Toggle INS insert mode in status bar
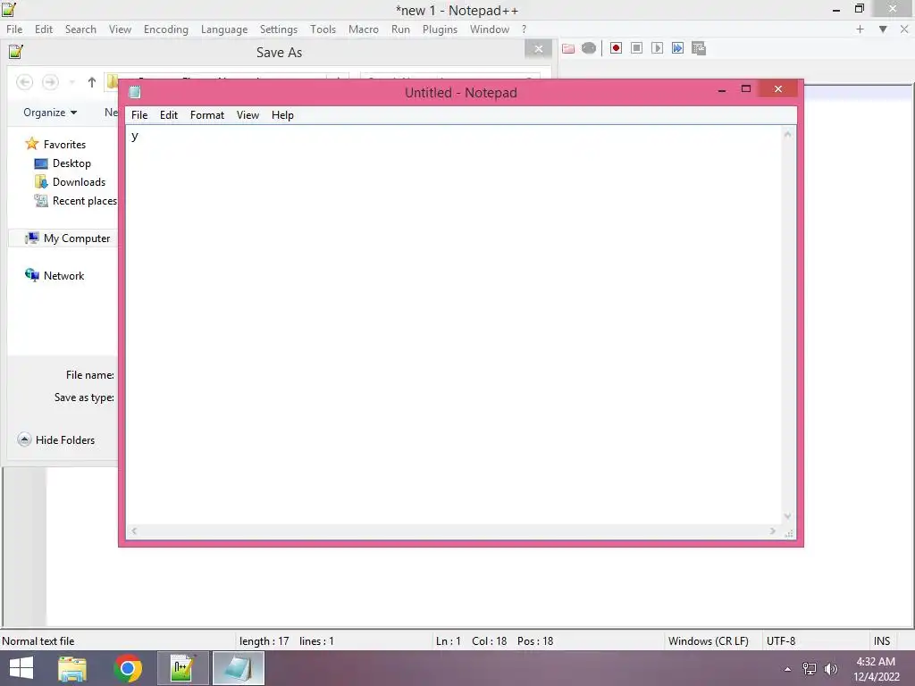Screen dimensions: 915x686 [x=882, y=641]
